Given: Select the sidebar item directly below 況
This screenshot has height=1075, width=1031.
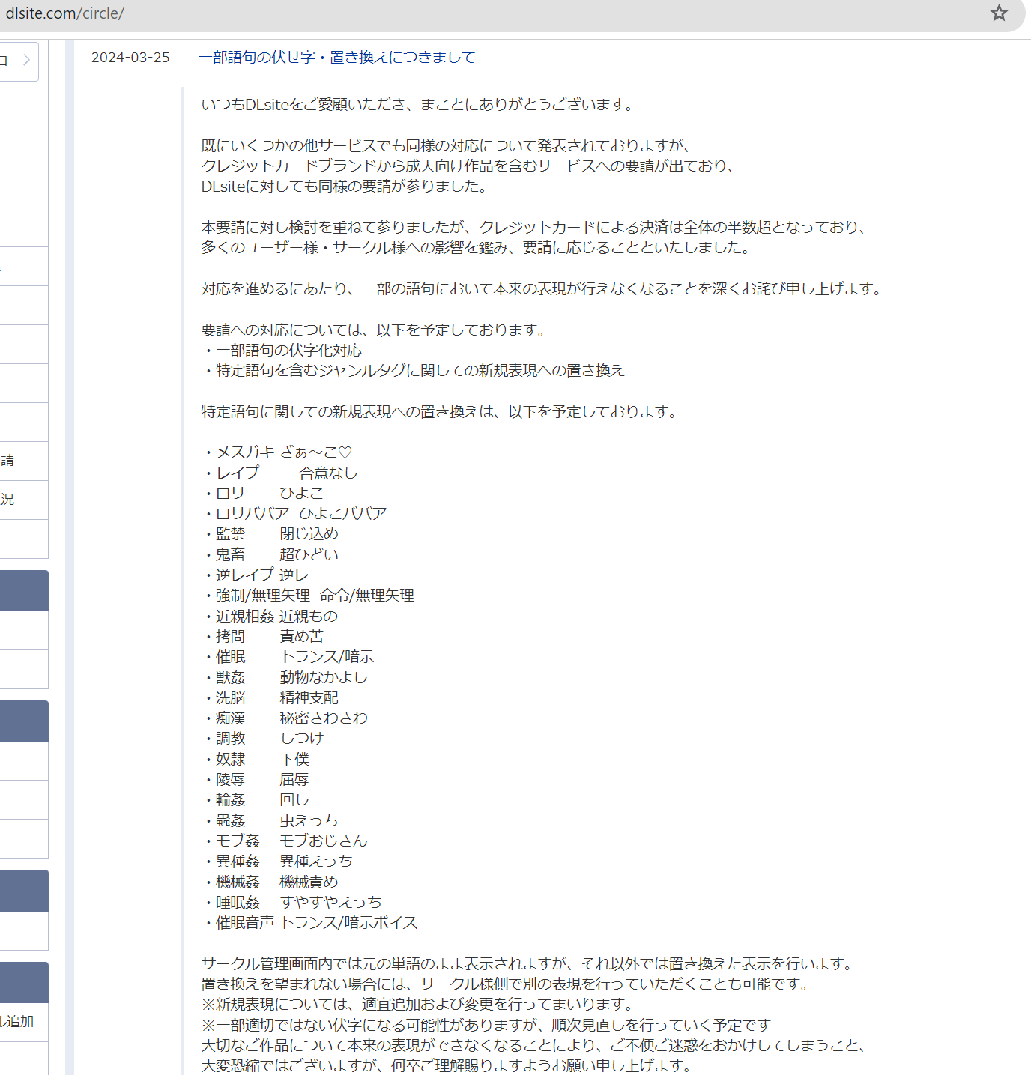Looking at the screenshot, I should click(x=22, y=539).
